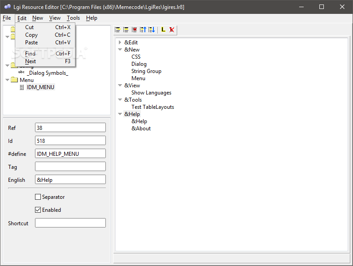The height and width of the screenshot is (266, 353).
Task: Select the &About item under &Help
Action: click(x=141, y=129)
